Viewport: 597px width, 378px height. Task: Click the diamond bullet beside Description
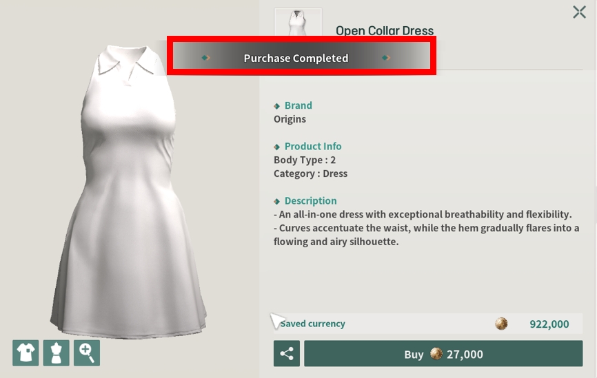coord(277,201)
